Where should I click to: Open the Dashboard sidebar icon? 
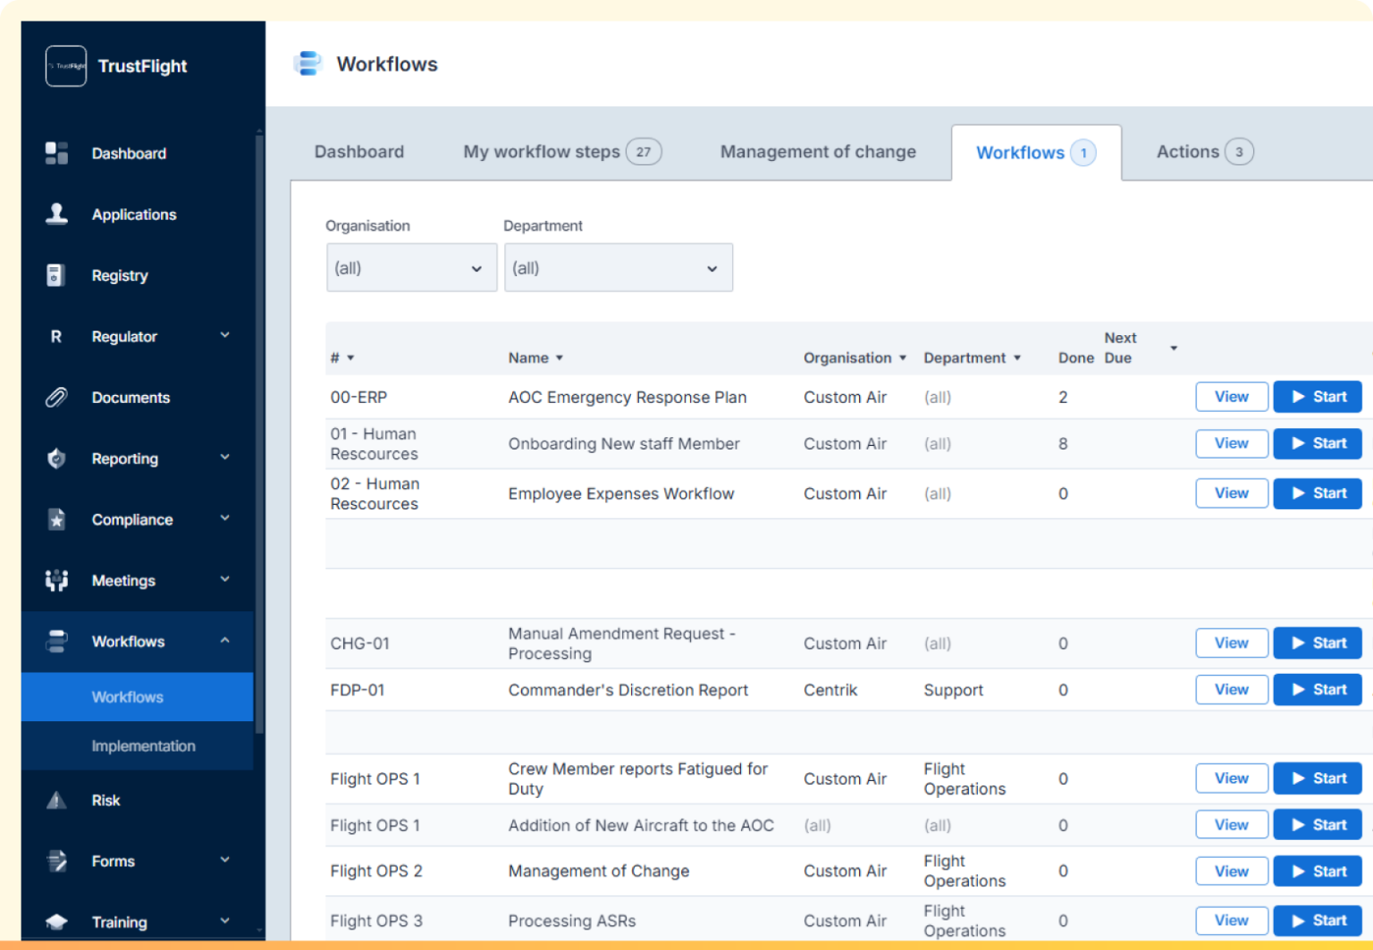(55, 153)
